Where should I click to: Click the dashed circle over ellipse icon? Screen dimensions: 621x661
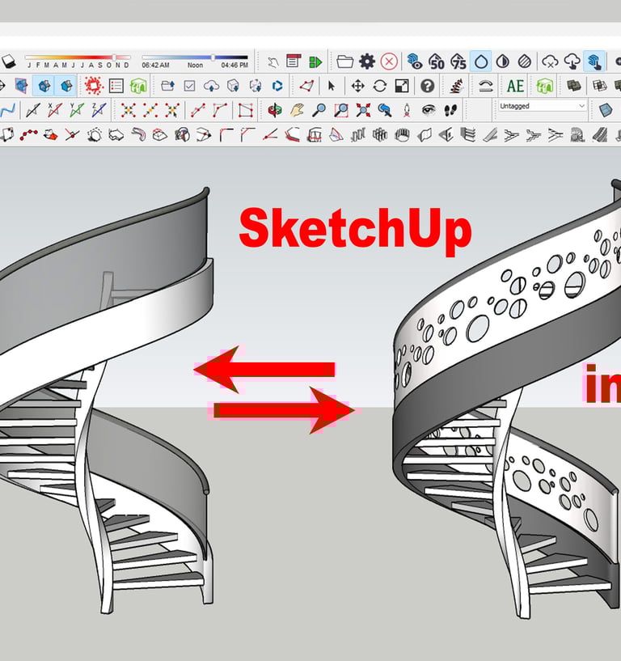pos(94,135)
